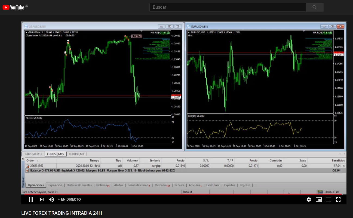Select EURUSD,M1 chart tab
The image size is (353, 218).
[x=76, y=154]
